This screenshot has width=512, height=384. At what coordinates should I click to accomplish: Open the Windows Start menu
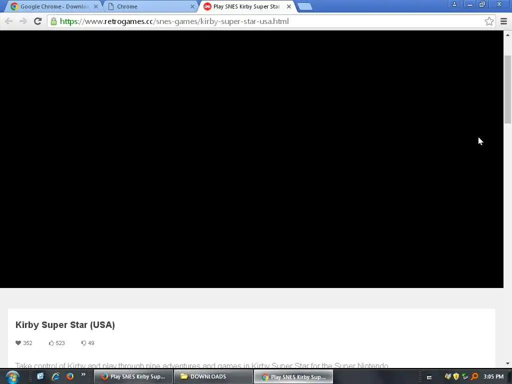(x=12, y=377)
